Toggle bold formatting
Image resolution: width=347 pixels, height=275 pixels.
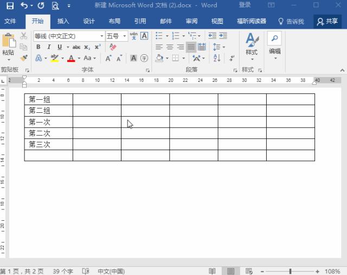click(x=38, y=47)
